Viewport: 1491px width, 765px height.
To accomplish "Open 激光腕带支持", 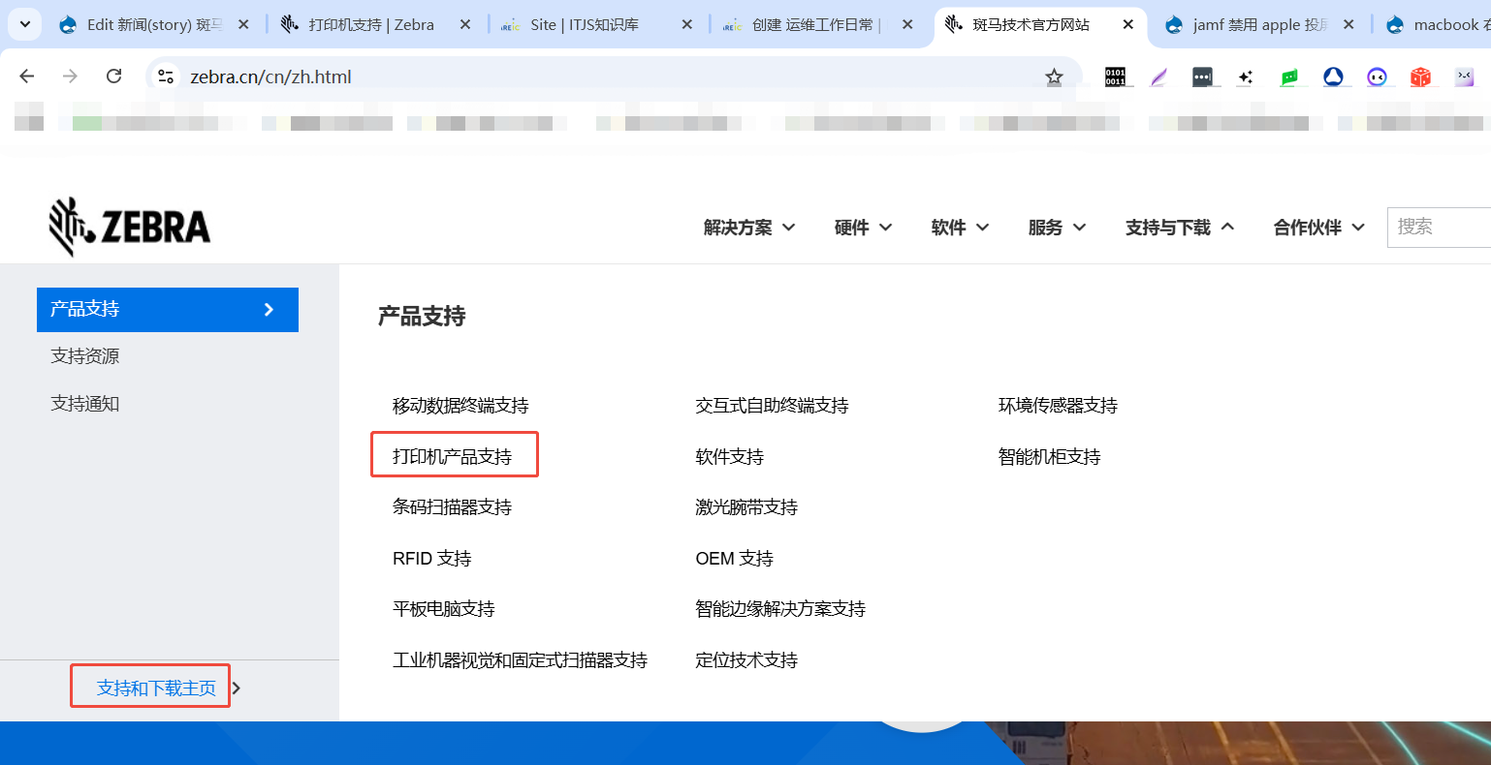I will pos(746,506).
